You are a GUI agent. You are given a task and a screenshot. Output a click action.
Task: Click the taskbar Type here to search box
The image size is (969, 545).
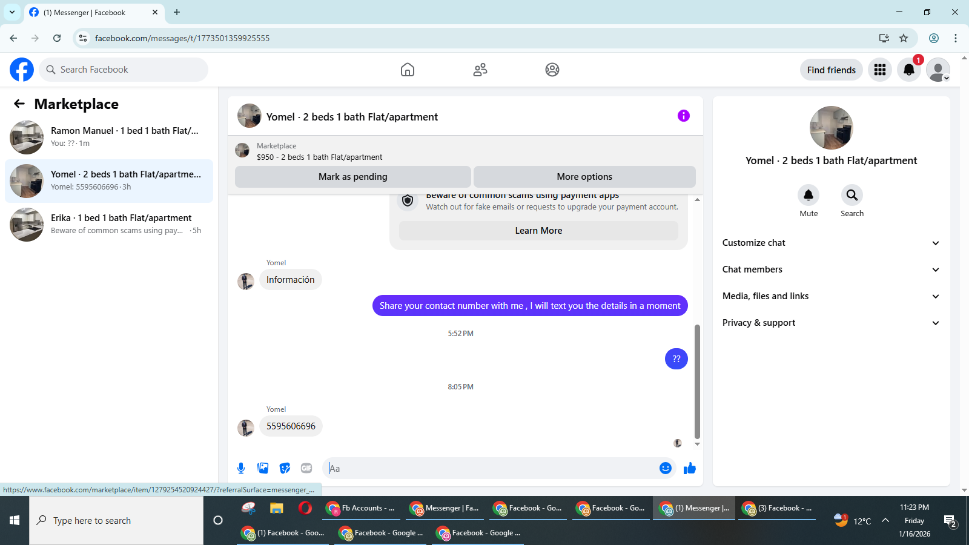coord(116,520)
